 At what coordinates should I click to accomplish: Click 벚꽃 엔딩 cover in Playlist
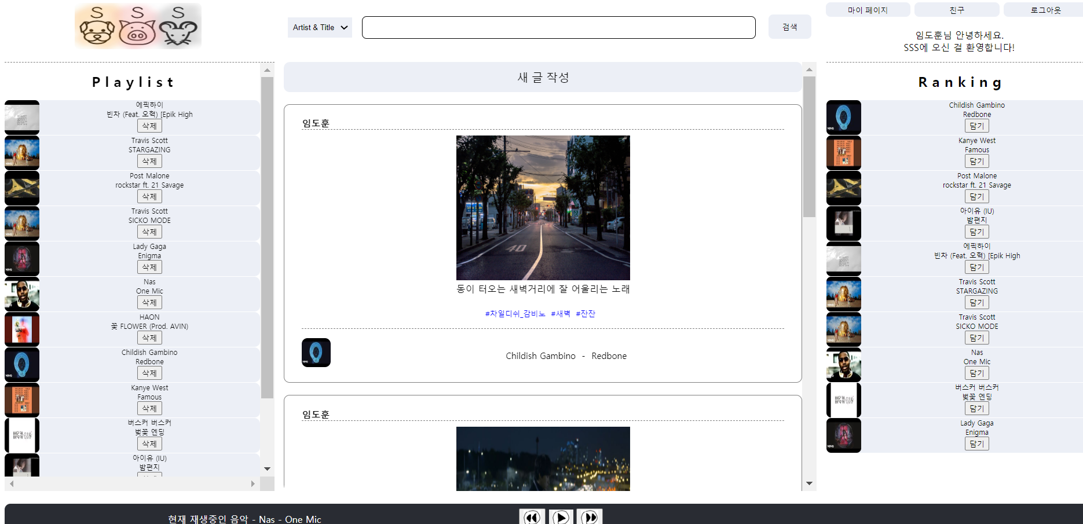22,435
